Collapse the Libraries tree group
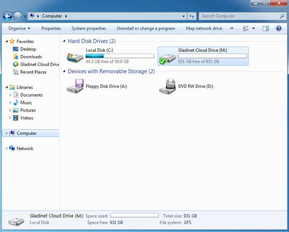The width and height of the screenshot is (289, 232). click(x=7, y=87)
